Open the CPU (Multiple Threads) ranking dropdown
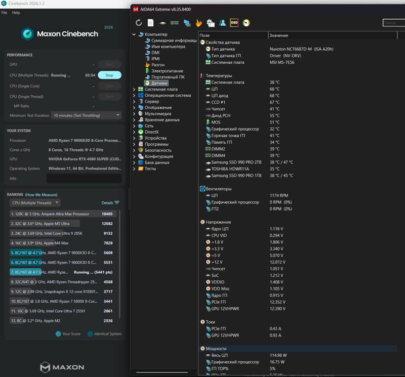 35,203
